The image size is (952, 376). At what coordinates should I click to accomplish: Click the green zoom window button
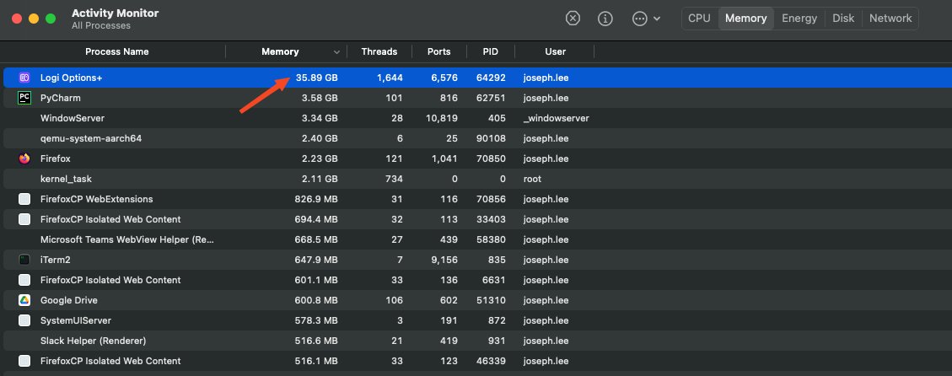point(51,19)
